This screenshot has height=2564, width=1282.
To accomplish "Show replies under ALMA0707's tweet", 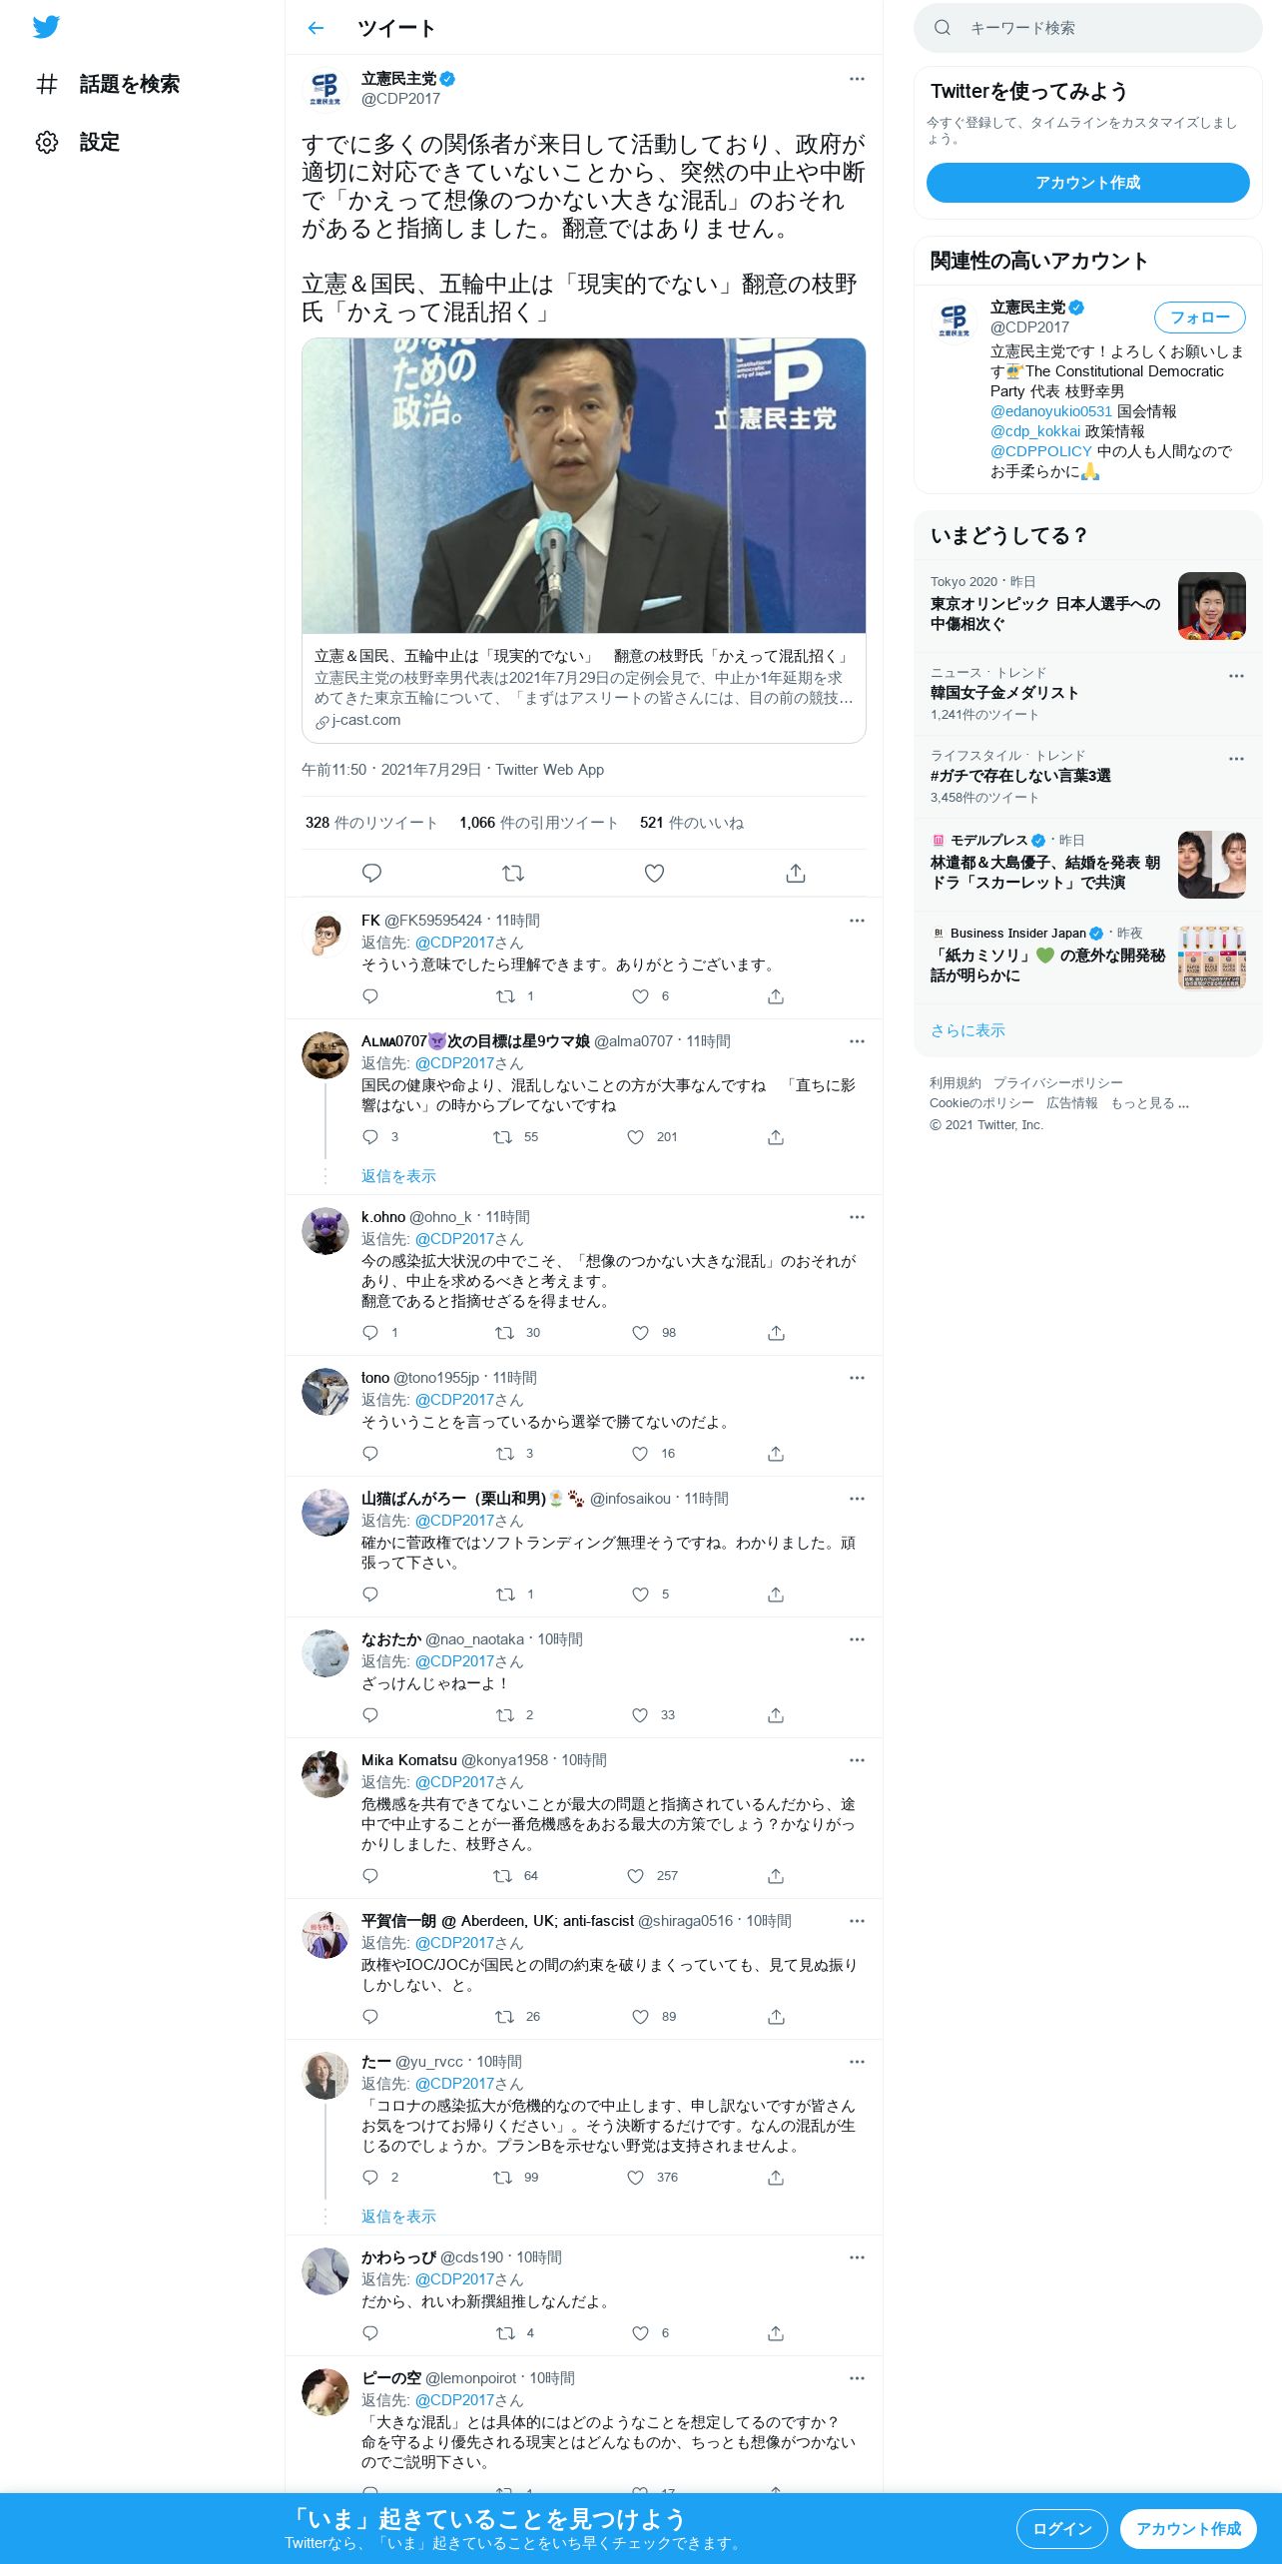I will (398, 1176).
